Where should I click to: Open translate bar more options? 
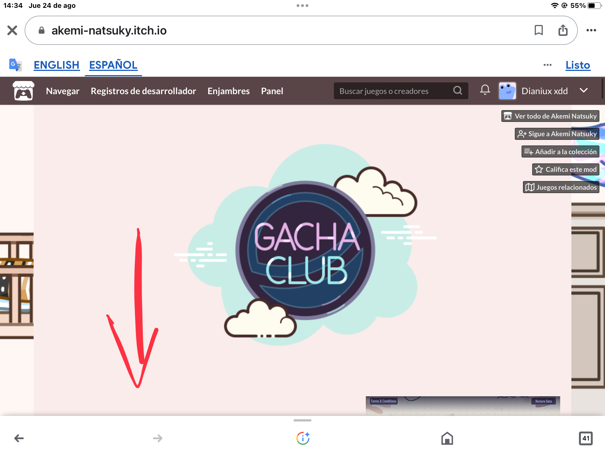[547, 65]
